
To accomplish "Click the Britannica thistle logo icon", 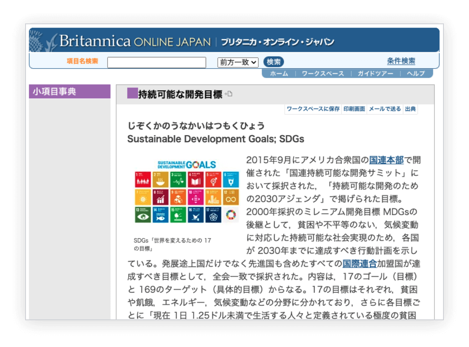I will (42, 41).
